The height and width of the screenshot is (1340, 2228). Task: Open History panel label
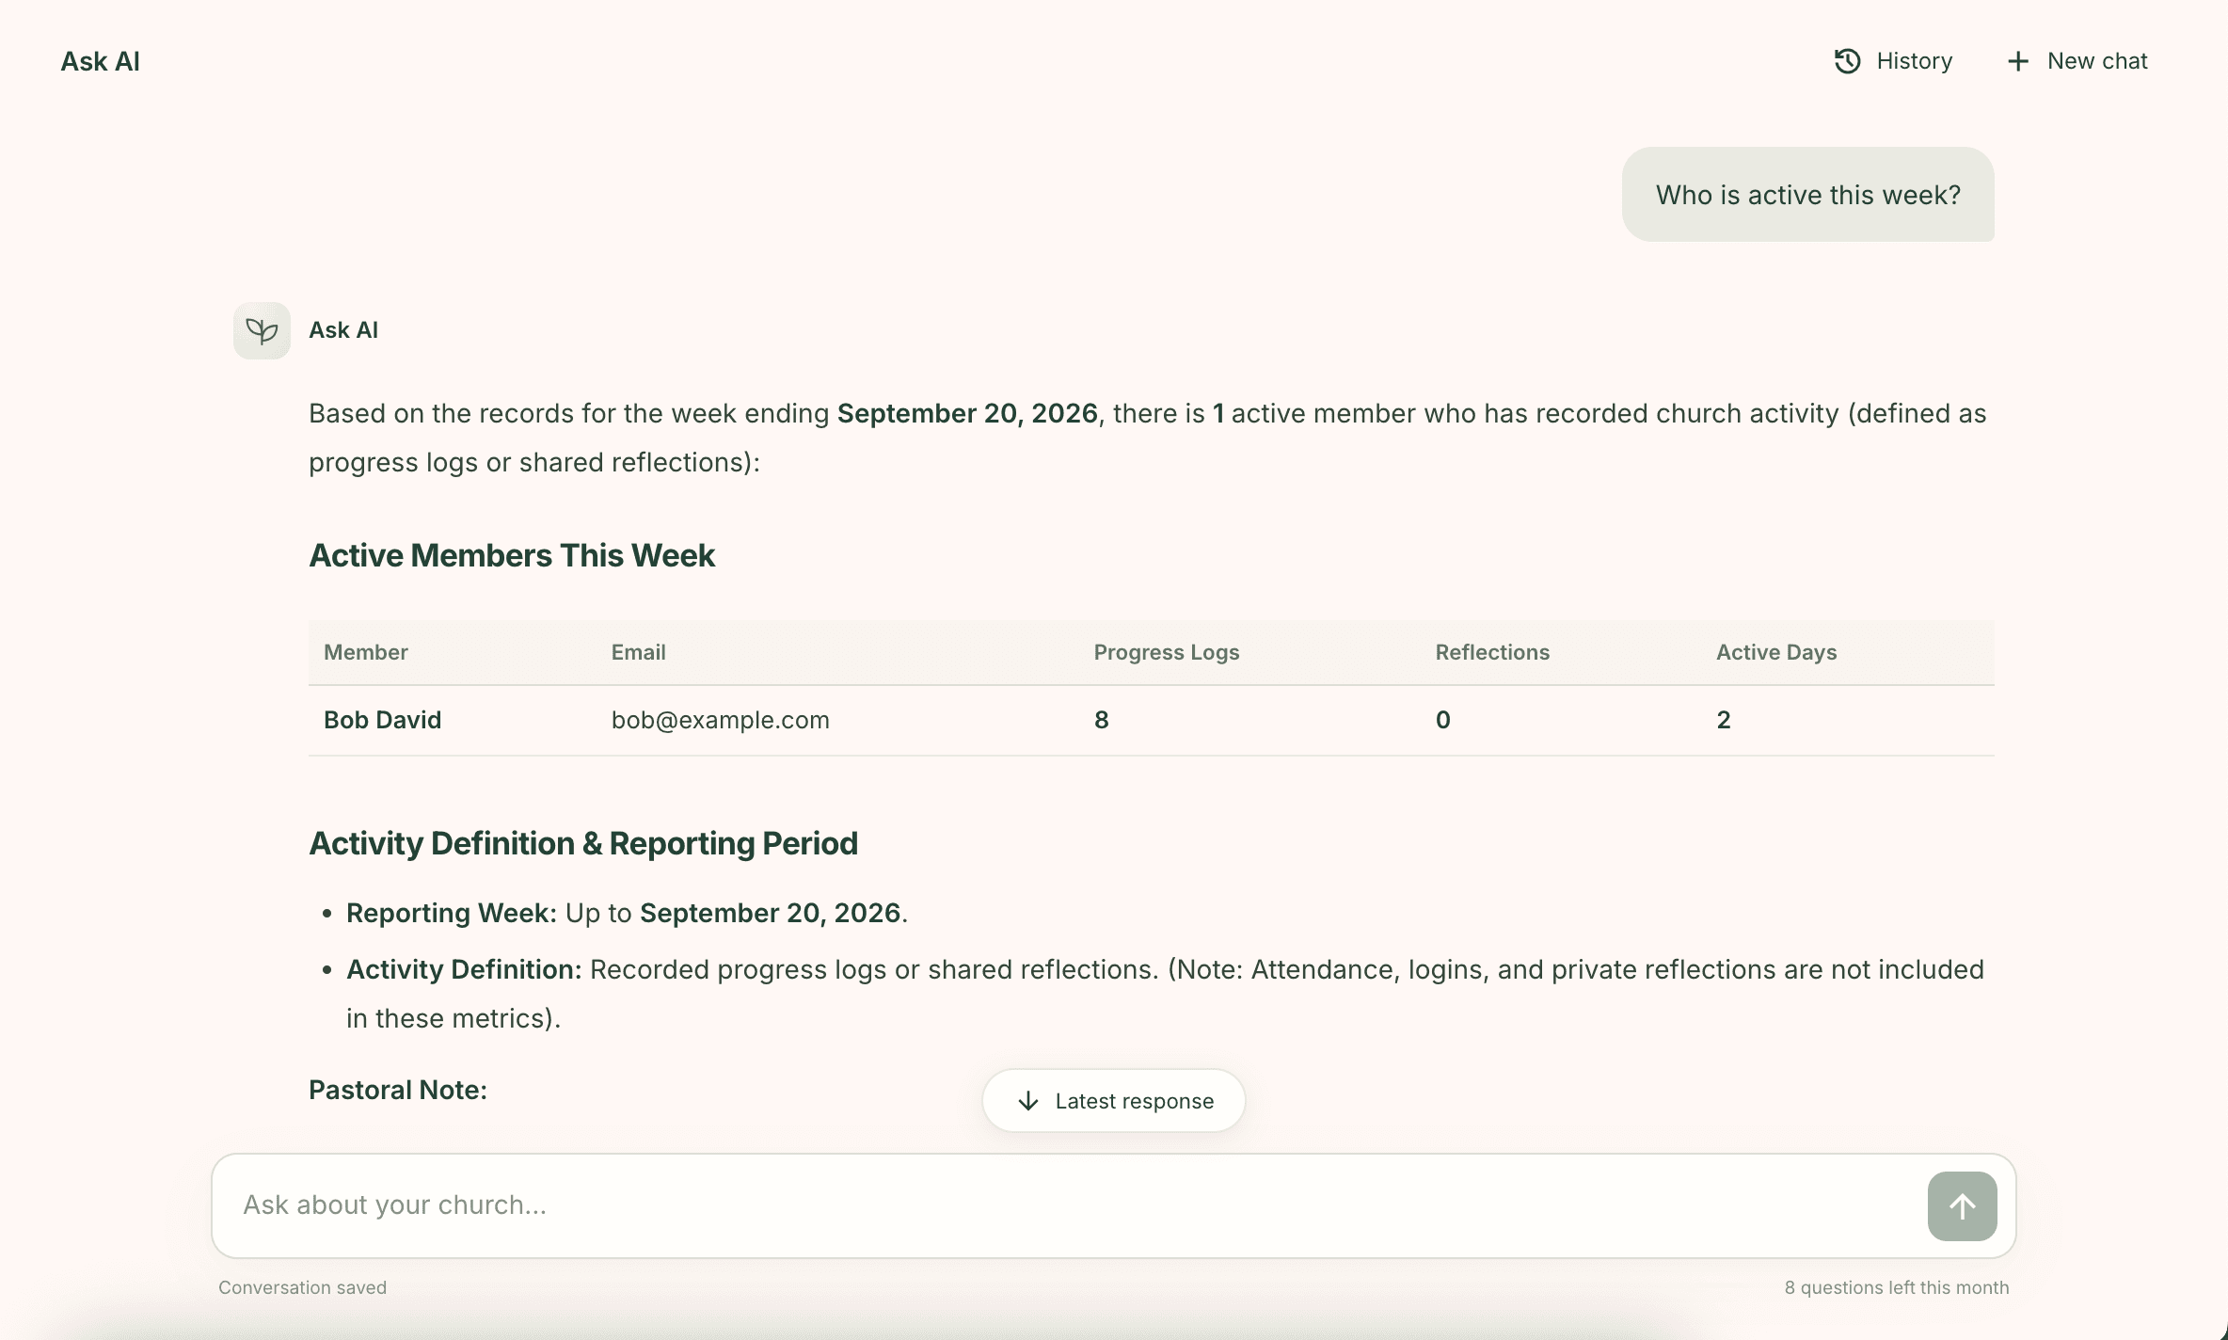coord(1914,61)
